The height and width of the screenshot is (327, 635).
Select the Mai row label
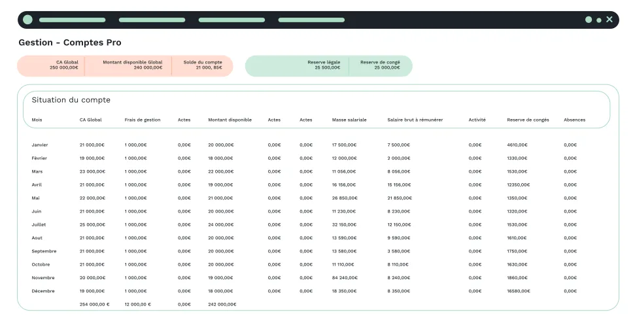coord(35,198)
